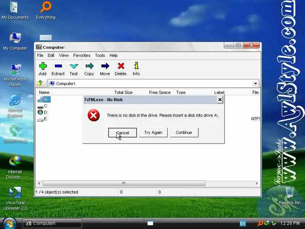Click the Add toolbar icon

43,69
